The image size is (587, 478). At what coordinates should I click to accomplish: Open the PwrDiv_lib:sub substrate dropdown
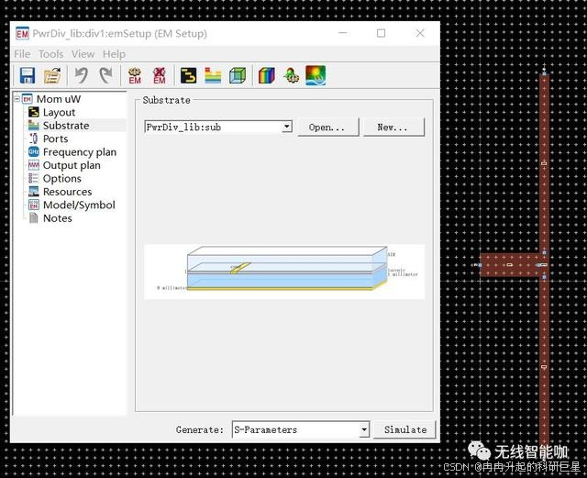click(287, 127)
